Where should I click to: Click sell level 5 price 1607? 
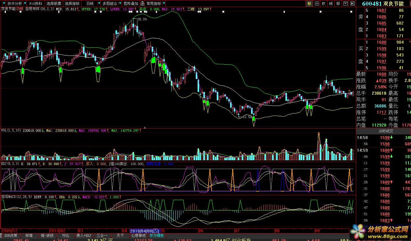pyautogui.click(x=382, y=11)
